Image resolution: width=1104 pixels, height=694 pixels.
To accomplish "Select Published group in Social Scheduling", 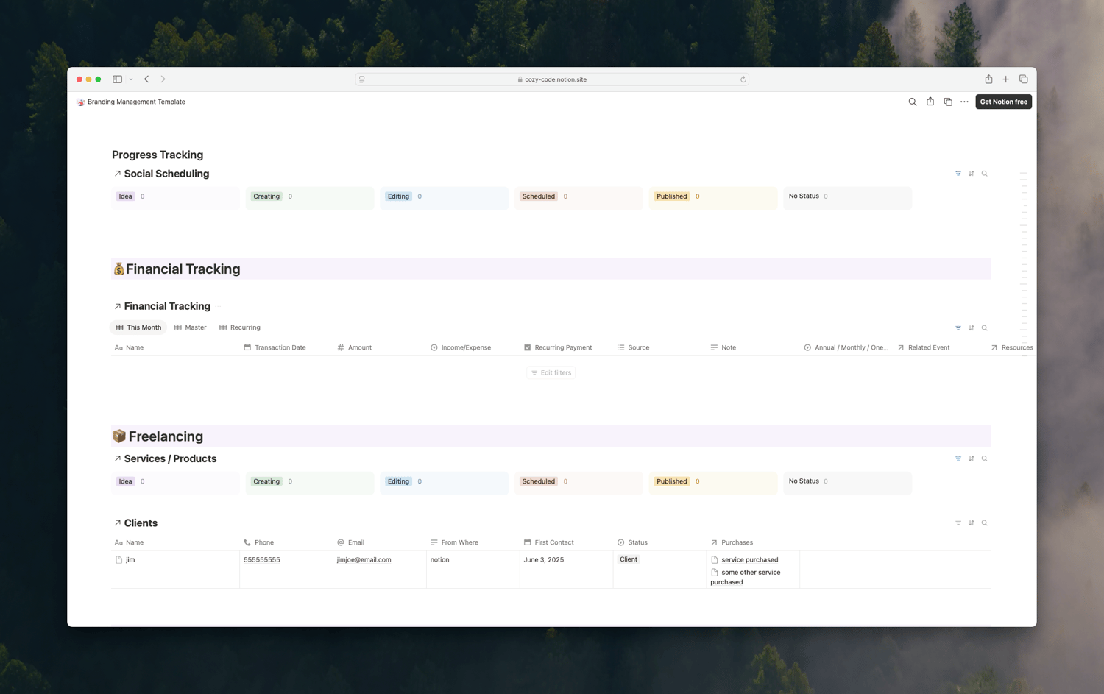I will click(672, 196).
